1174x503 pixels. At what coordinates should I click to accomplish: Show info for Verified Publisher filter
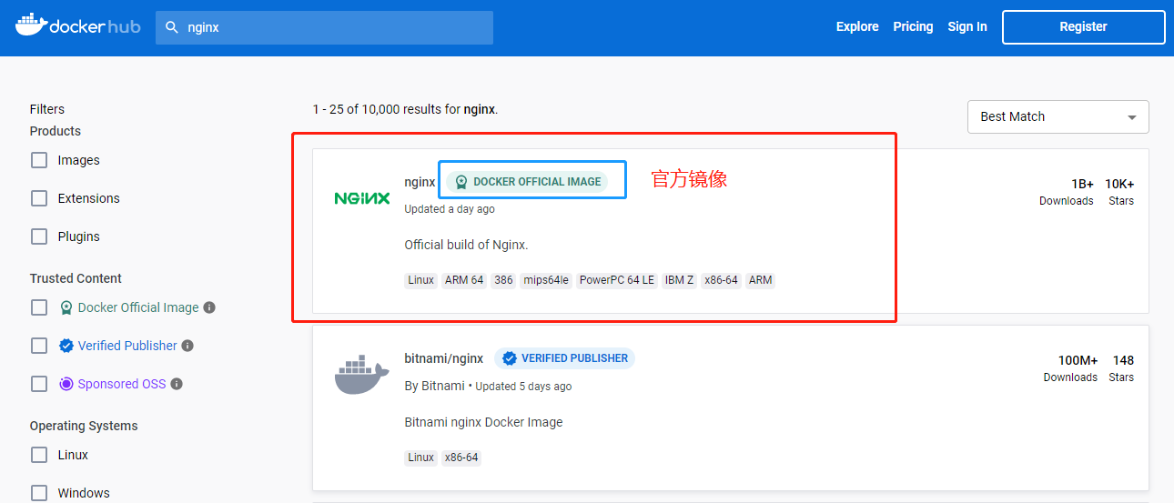(187, 346)
